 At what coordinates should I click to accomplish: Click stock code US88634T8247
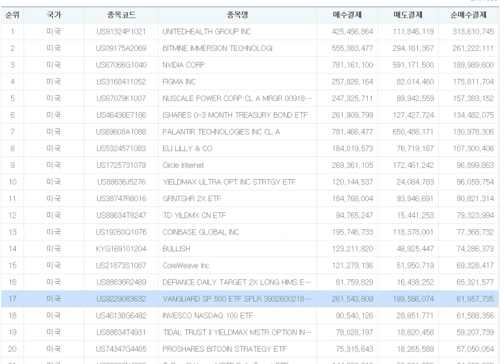121,216
